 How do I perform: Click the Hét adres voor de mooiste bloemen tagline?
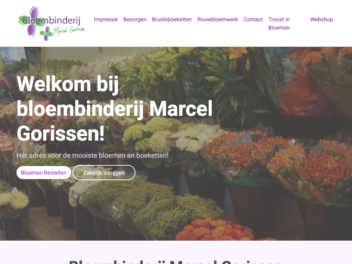point(92,155)
